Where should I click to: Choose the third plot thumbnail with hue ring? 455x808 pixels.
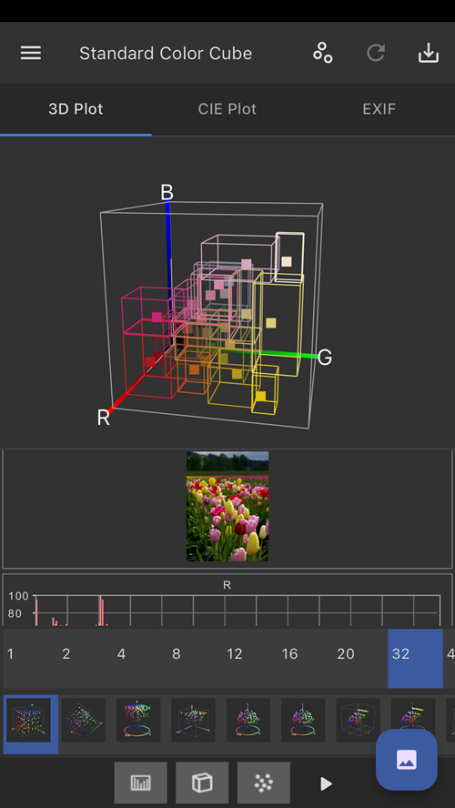138,720
